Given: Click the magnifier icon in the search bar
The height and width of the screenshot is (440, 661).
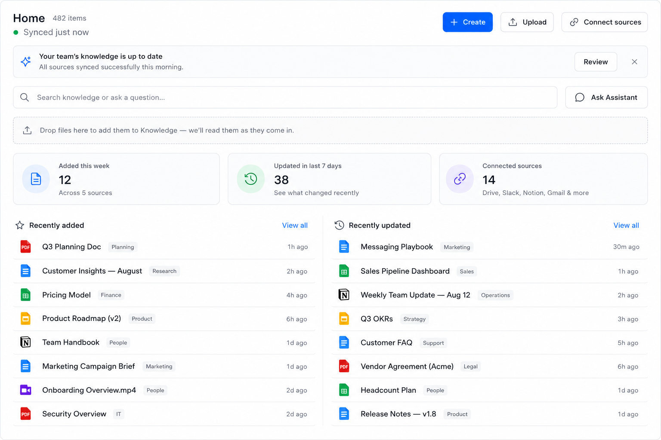Looking at the screenshot, I should coord(25,98).
